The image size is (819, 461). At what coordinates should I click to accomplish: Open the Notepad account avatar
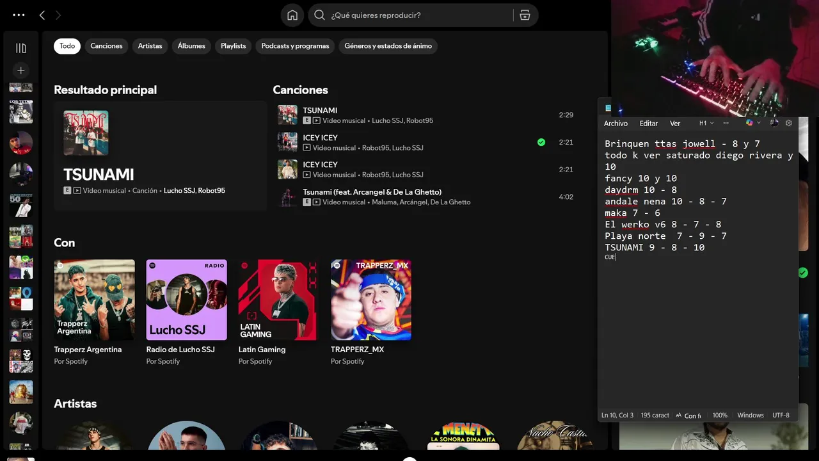(x=774, y=123)
